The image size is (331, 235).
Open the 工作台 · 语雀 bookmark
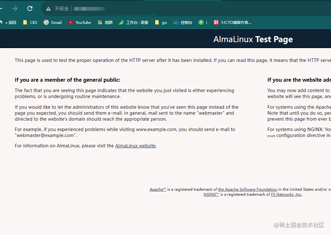[133, 22]
